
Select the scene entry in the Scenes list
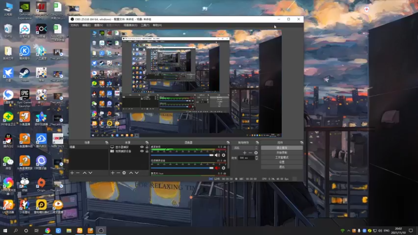[x=88, y=147]
